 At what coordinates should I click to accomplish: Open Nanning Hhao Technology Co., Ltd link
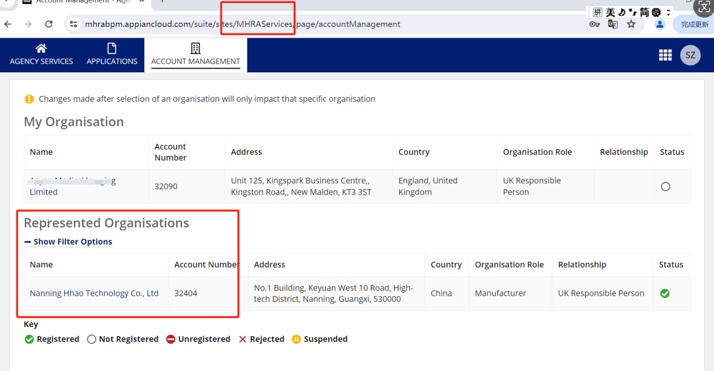[94, 293]
